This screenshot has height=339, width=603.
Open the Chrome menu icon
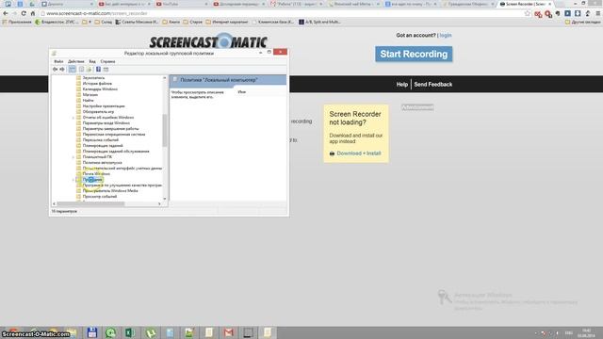pyautogui.click(x=598, y=13)
